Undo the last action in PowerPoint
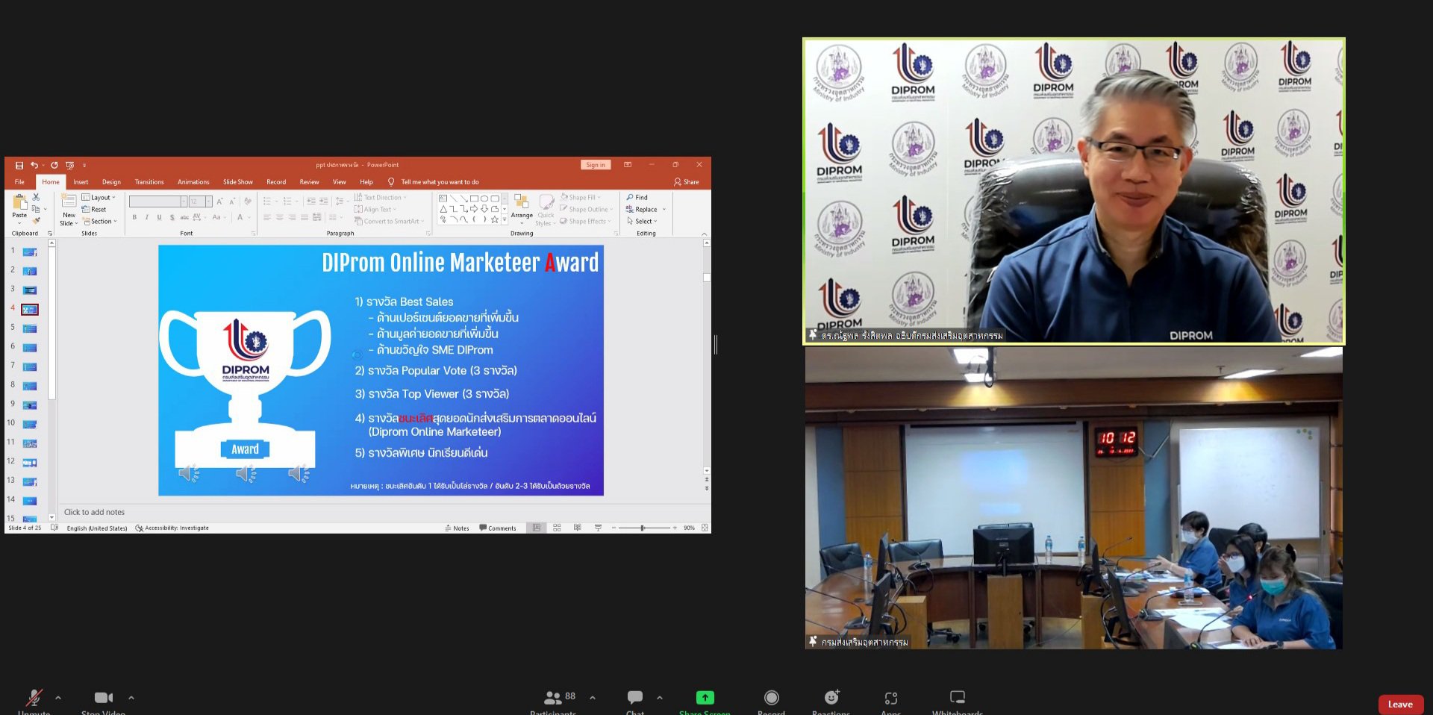The height and width of the screenshot is (715, 1433). point(34,165)
